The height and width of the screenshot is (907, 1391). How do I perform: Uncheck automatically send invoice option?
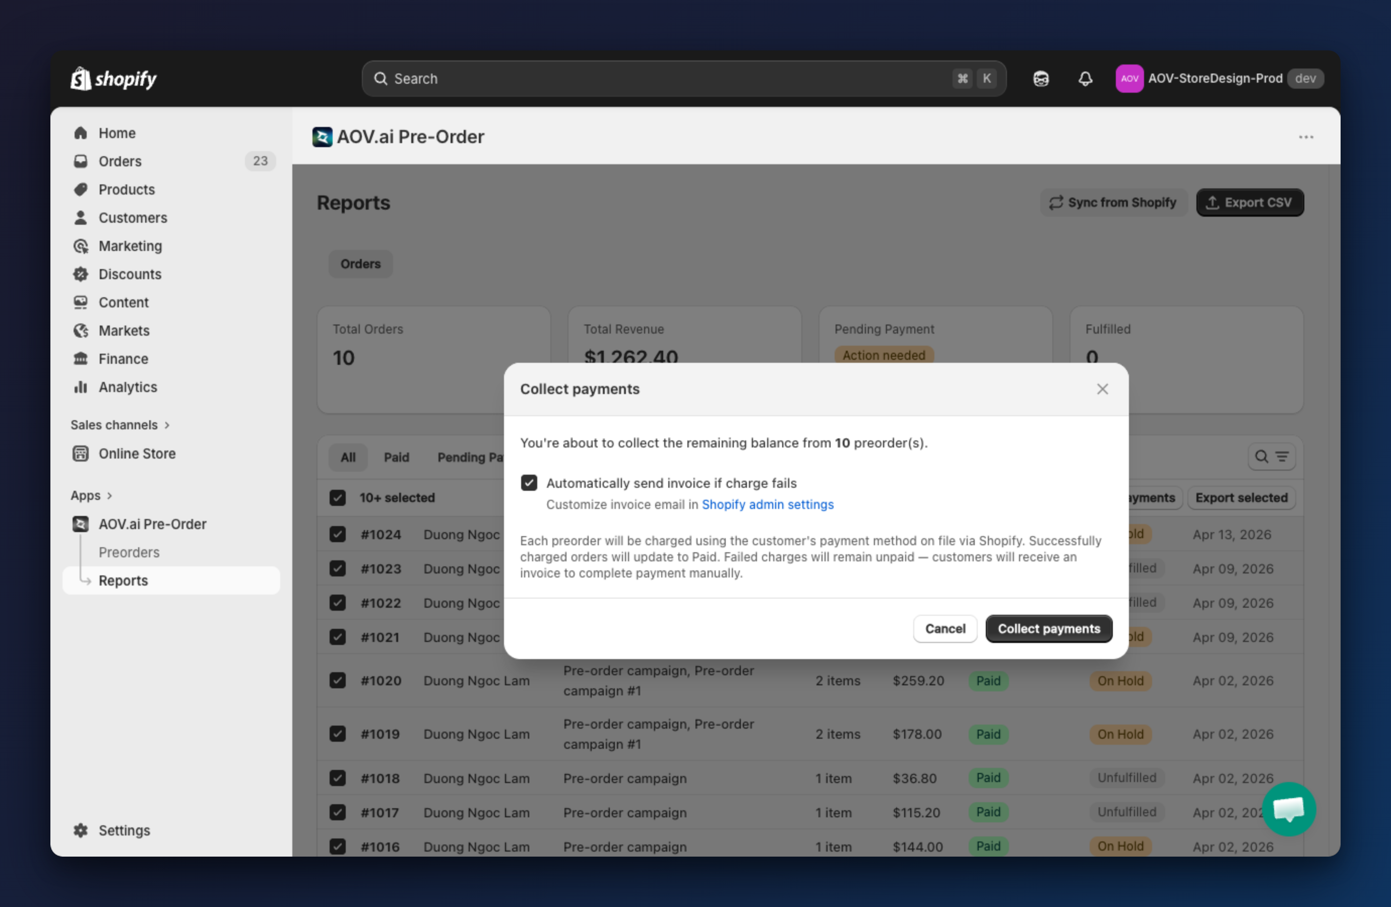[x=529, y=483]
